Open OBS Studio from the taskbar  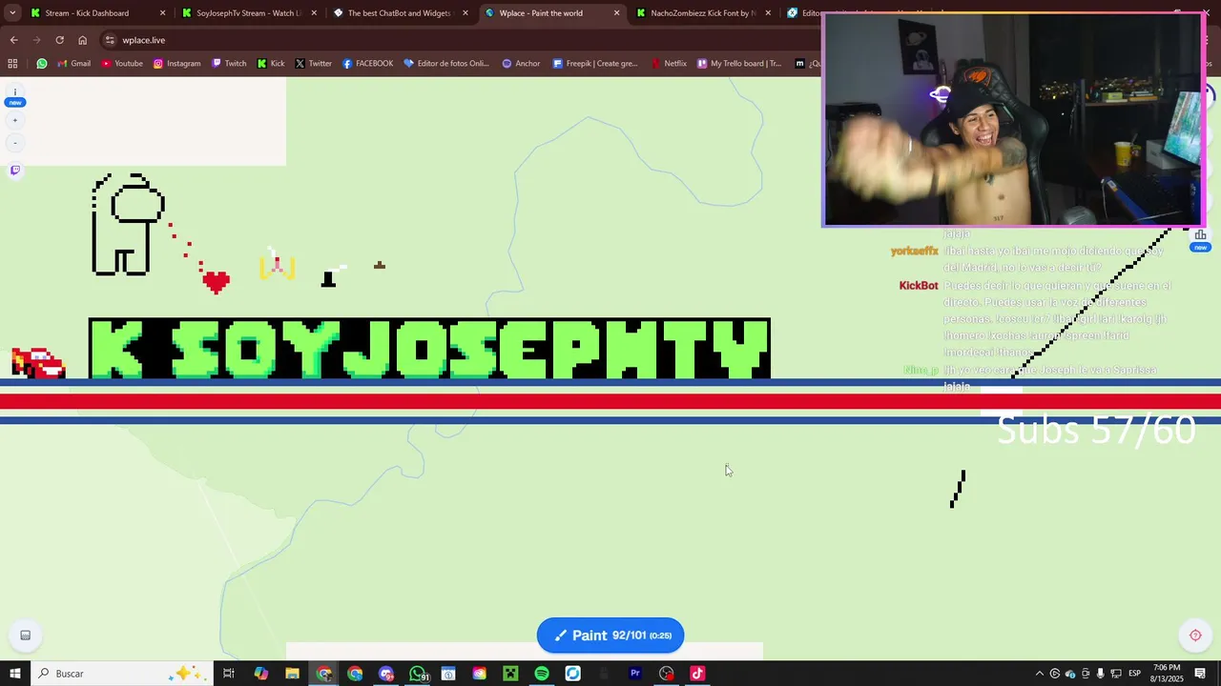point(667,674)
